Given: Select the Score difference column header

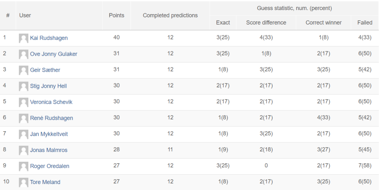Looking at the screenshot, I should (266, 23).
